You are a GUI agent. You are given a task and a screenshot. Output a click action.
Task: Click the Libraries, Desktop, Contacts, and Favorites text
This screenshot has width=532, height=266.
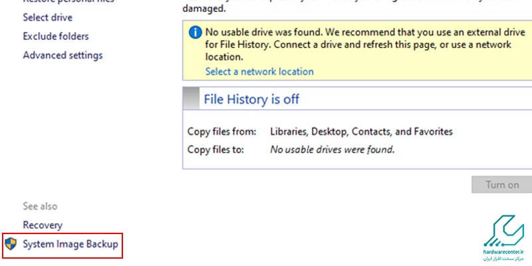[x=361, y=132]
